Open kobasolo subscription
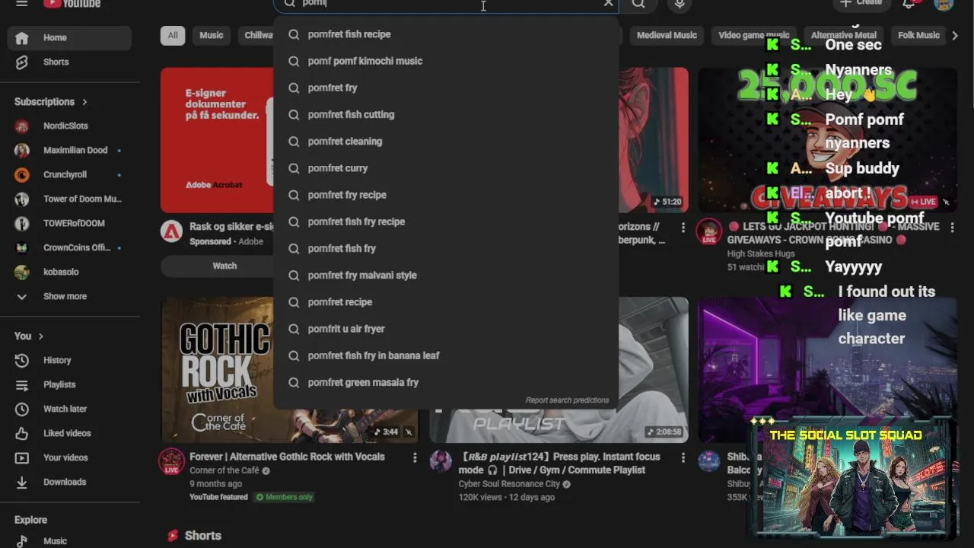Image resolution: width=974 pixels, height=548 pixels. 70,272
